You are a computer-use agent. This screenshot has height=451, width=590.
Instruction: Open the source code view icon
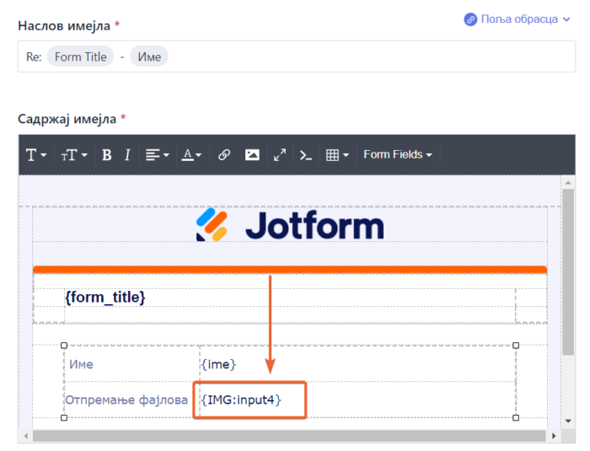[305, 155]
